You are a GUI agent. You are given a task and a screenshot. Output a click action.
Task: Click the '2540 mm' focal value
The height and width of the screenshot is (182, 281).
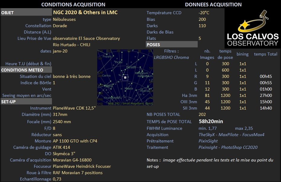point(62,122)
